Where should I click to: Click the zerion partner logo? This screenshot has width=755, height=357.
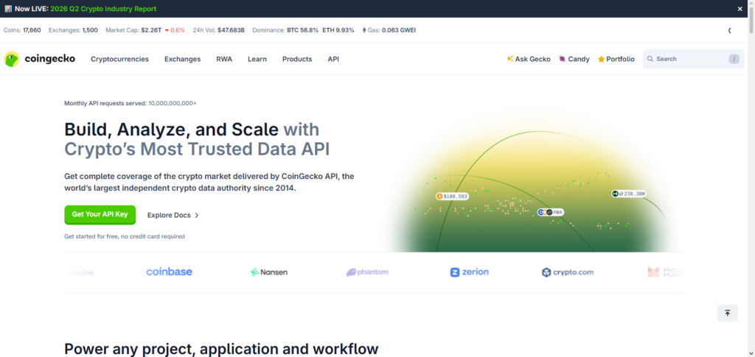[x=469, y=272]
